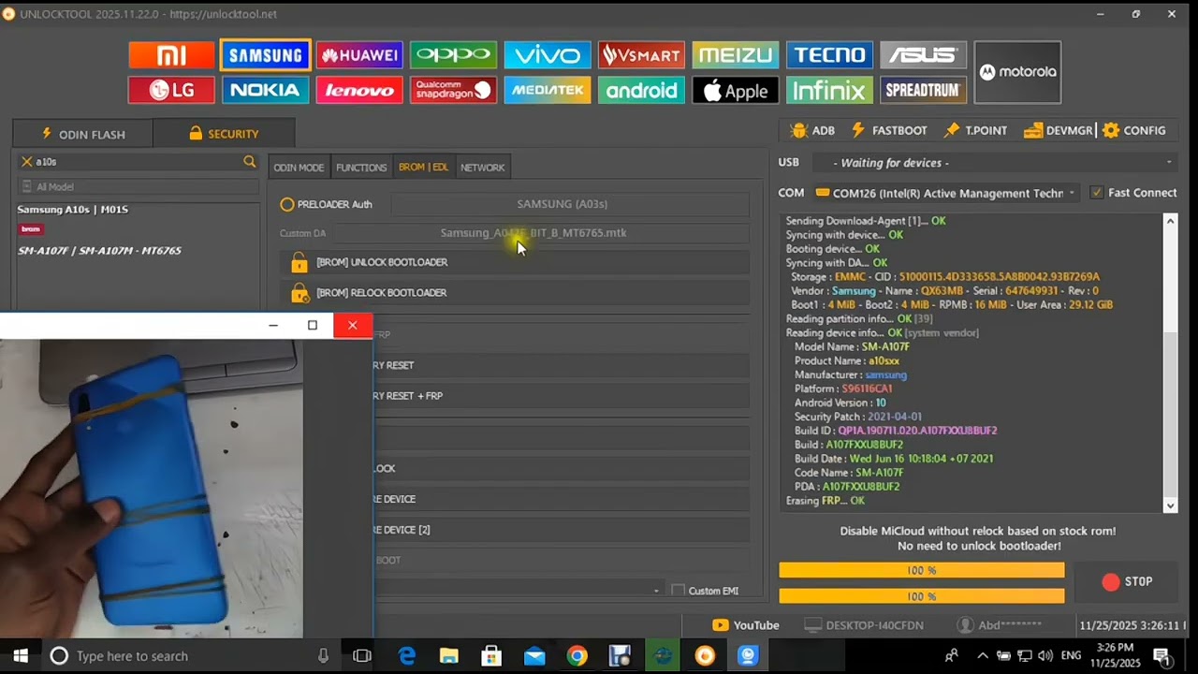
Task: Select the Meizu brand logo
Action: pos(736,55)
